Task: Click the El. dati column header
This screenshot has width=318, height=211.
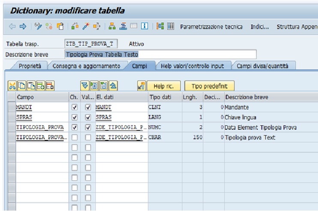Action: click(x=122, y=97)
